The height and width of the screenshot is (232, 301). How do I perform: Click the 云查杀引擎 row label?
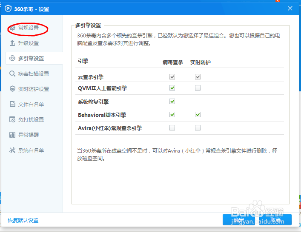pos(91,77)
